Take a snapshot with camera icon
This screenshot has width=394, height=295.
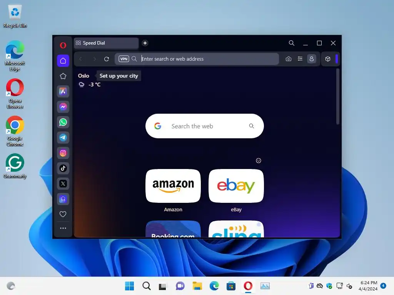tap(289, 59)
